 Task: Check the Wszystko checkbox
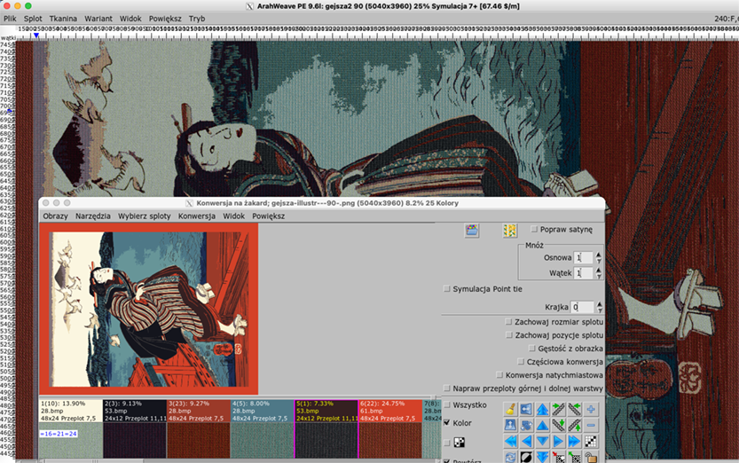coord(447,404)
